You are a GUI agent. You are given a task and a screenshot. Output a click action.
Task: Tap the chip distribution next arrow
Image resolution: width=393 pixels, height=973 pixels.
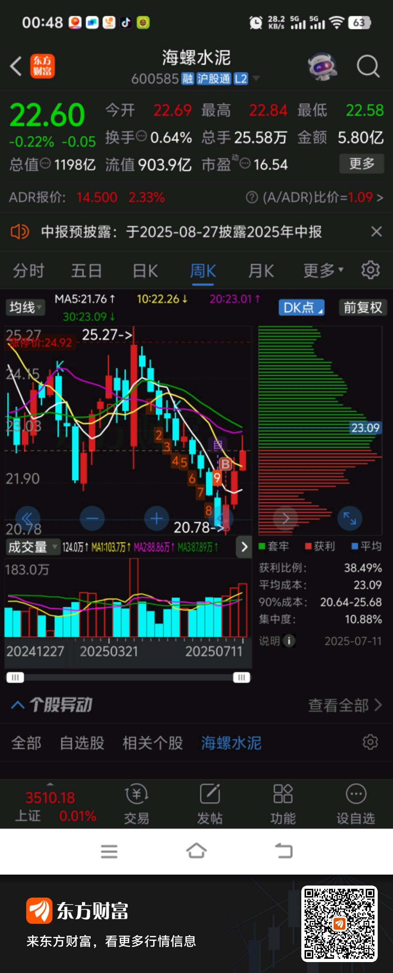click(286, 518)
